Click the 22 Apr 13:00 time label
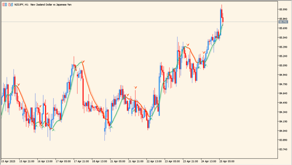Screen dimensions: 292x165 tap(154, 161)
